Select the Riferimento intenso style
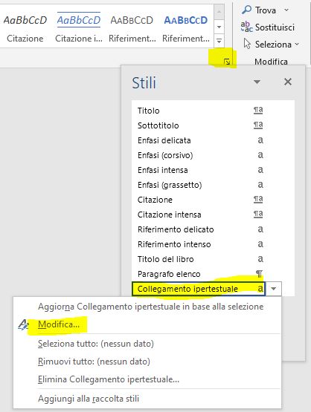 pos(200,244)
